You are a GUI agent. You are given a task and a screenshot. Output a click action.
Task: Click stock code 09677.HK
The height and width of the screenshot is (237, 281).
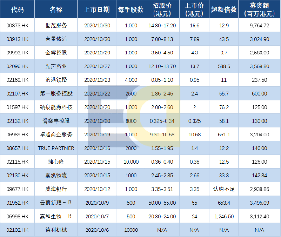[17, 189]
